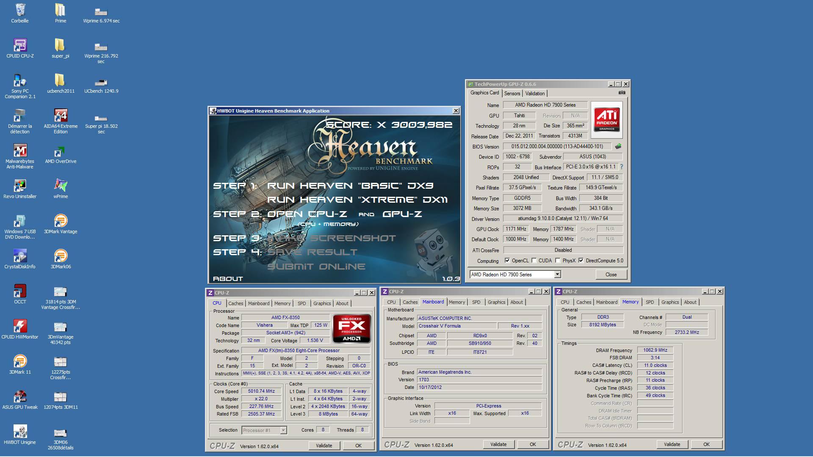Switch to Sensors tab in GPU-Z
Viewport: 813px width, 457px height.
point(512,94)
